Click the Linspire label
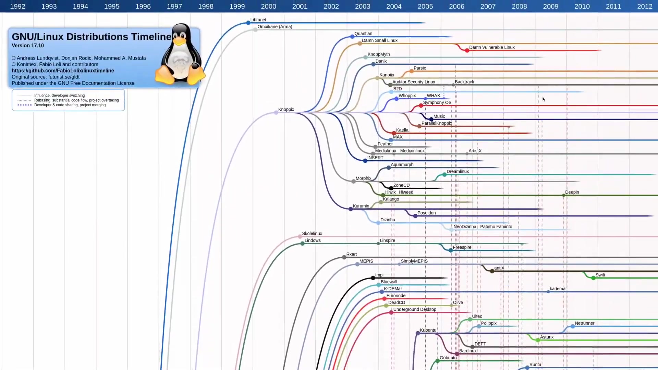This screenshot has width=658, height=370. click(388, 241)
